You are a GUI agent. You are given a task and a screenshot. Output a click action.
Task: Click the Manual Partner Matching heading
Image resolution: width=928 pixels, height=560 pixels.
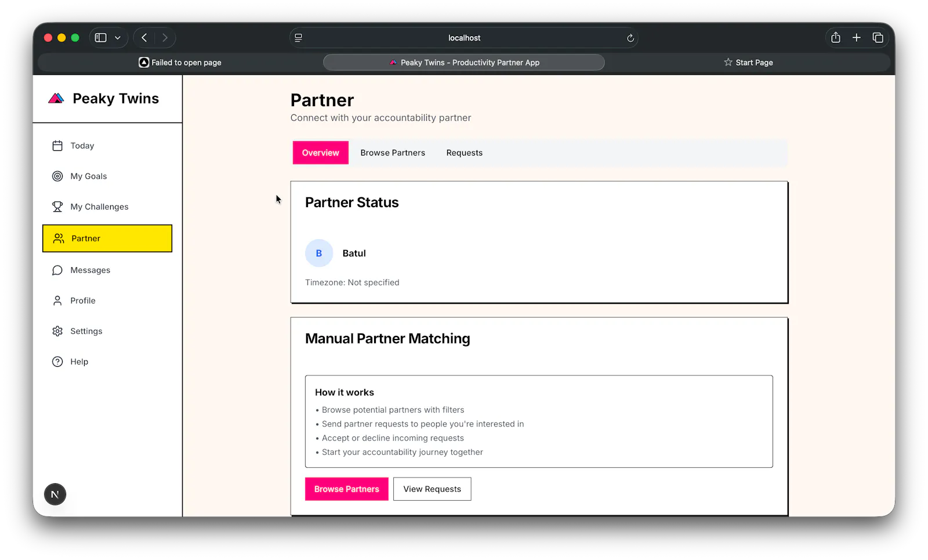(387, 339)
